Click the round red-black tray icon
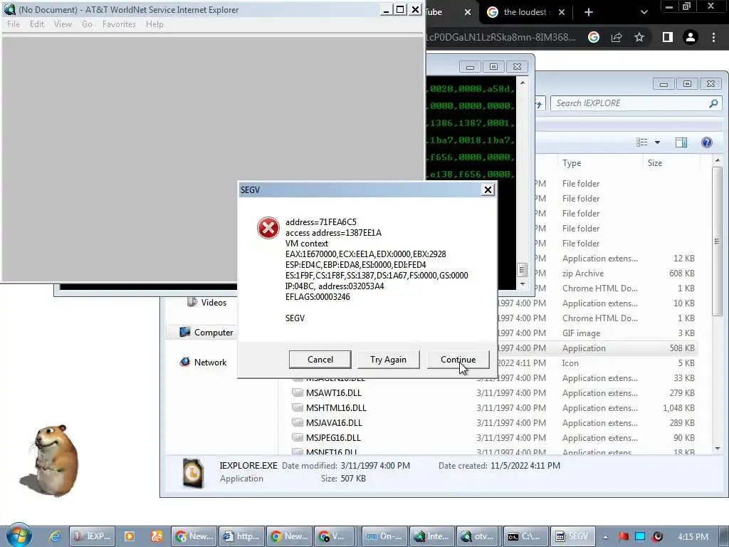 click(x=657, y=537)
